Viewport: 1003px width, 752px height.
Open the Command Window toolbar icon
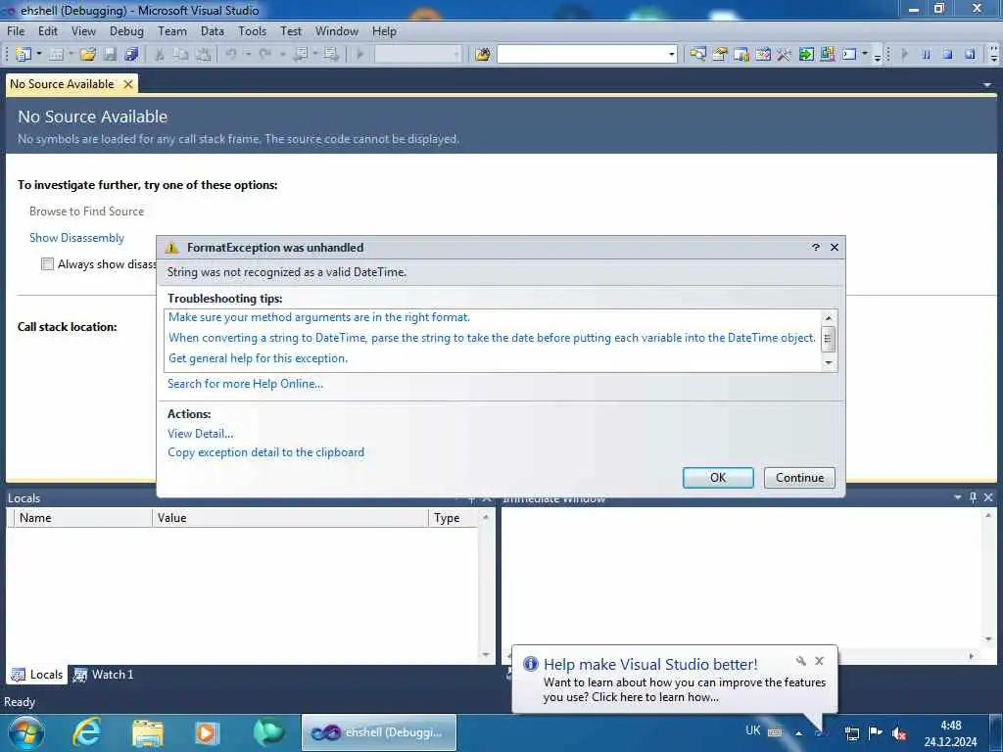pos(849,55)
